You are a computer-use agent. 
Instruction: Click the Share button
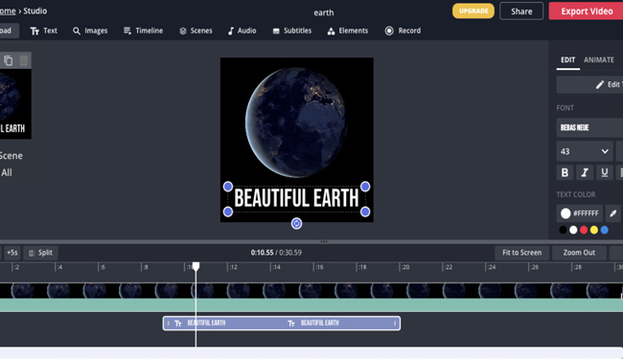tap(521, 11)
